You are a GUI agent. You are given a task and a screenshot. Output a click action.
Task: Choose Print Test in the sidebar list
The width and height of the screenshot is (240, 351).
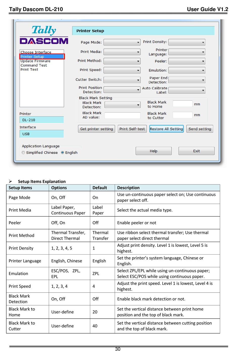(x=29, y=70)
